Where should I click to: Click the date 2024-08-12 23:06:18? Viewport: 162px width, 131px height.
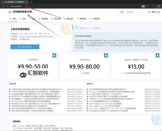(152, 89)
